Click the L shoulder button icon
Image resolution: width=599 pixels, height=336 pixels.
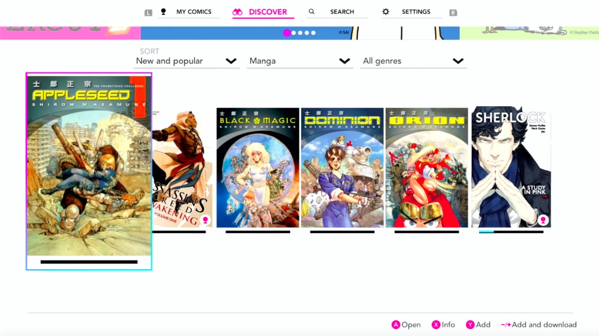148,12
